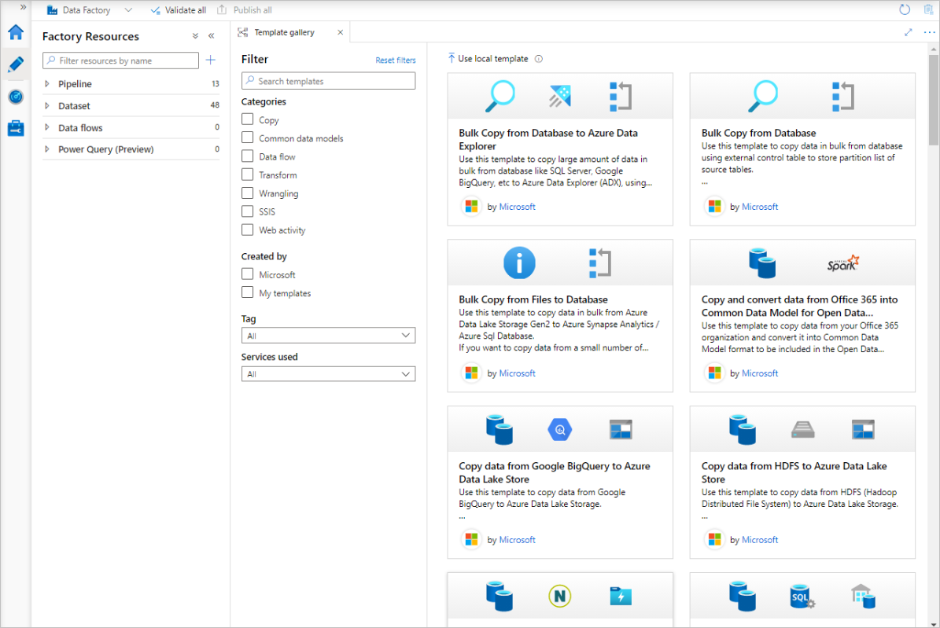Viewport: 940px width, 628px height.
Task: Enable the Microsoft Created by filter
Action: [246, 274]
